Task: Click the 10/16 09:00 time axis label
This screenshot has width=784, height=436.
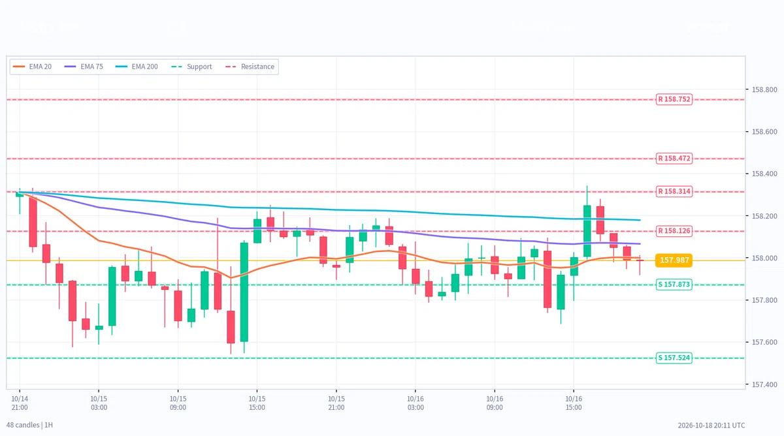Action: [495, 402]
